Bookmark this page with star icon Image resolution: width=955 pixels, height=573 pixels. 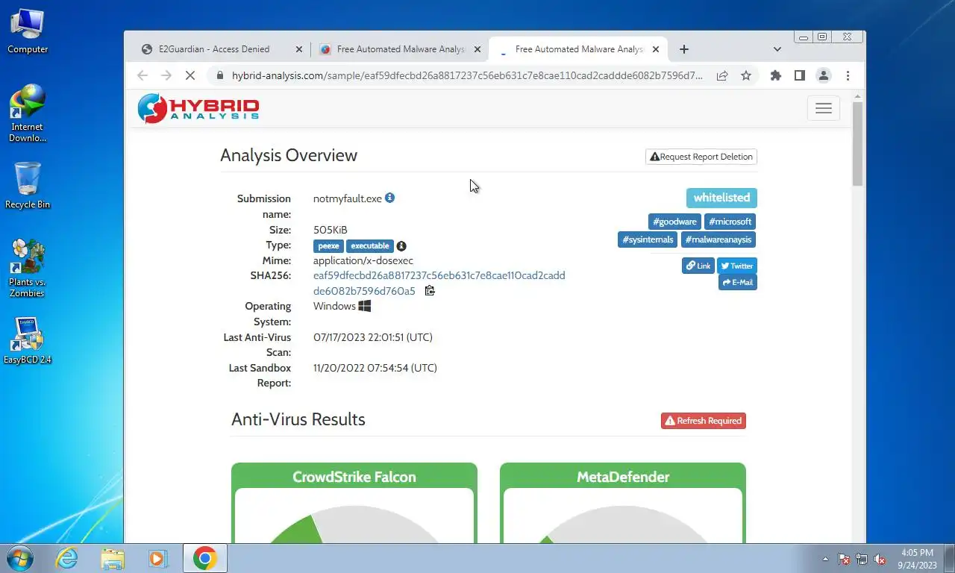745,75
